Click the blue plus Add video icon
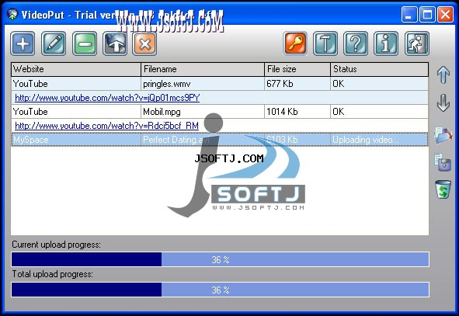459x316 pixels. 23,44
